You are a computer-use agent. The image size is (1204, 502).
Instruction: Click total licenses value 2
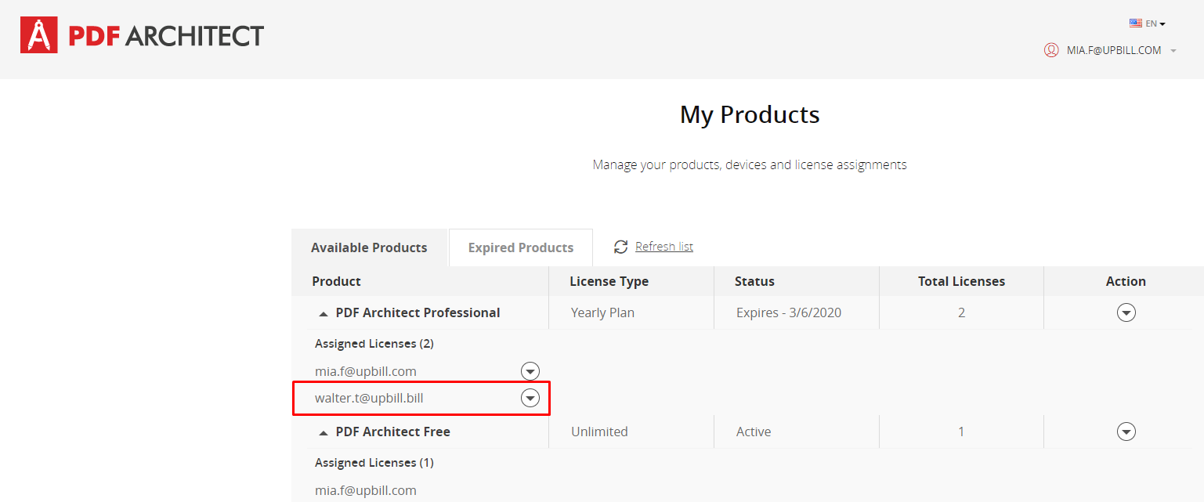961,312
